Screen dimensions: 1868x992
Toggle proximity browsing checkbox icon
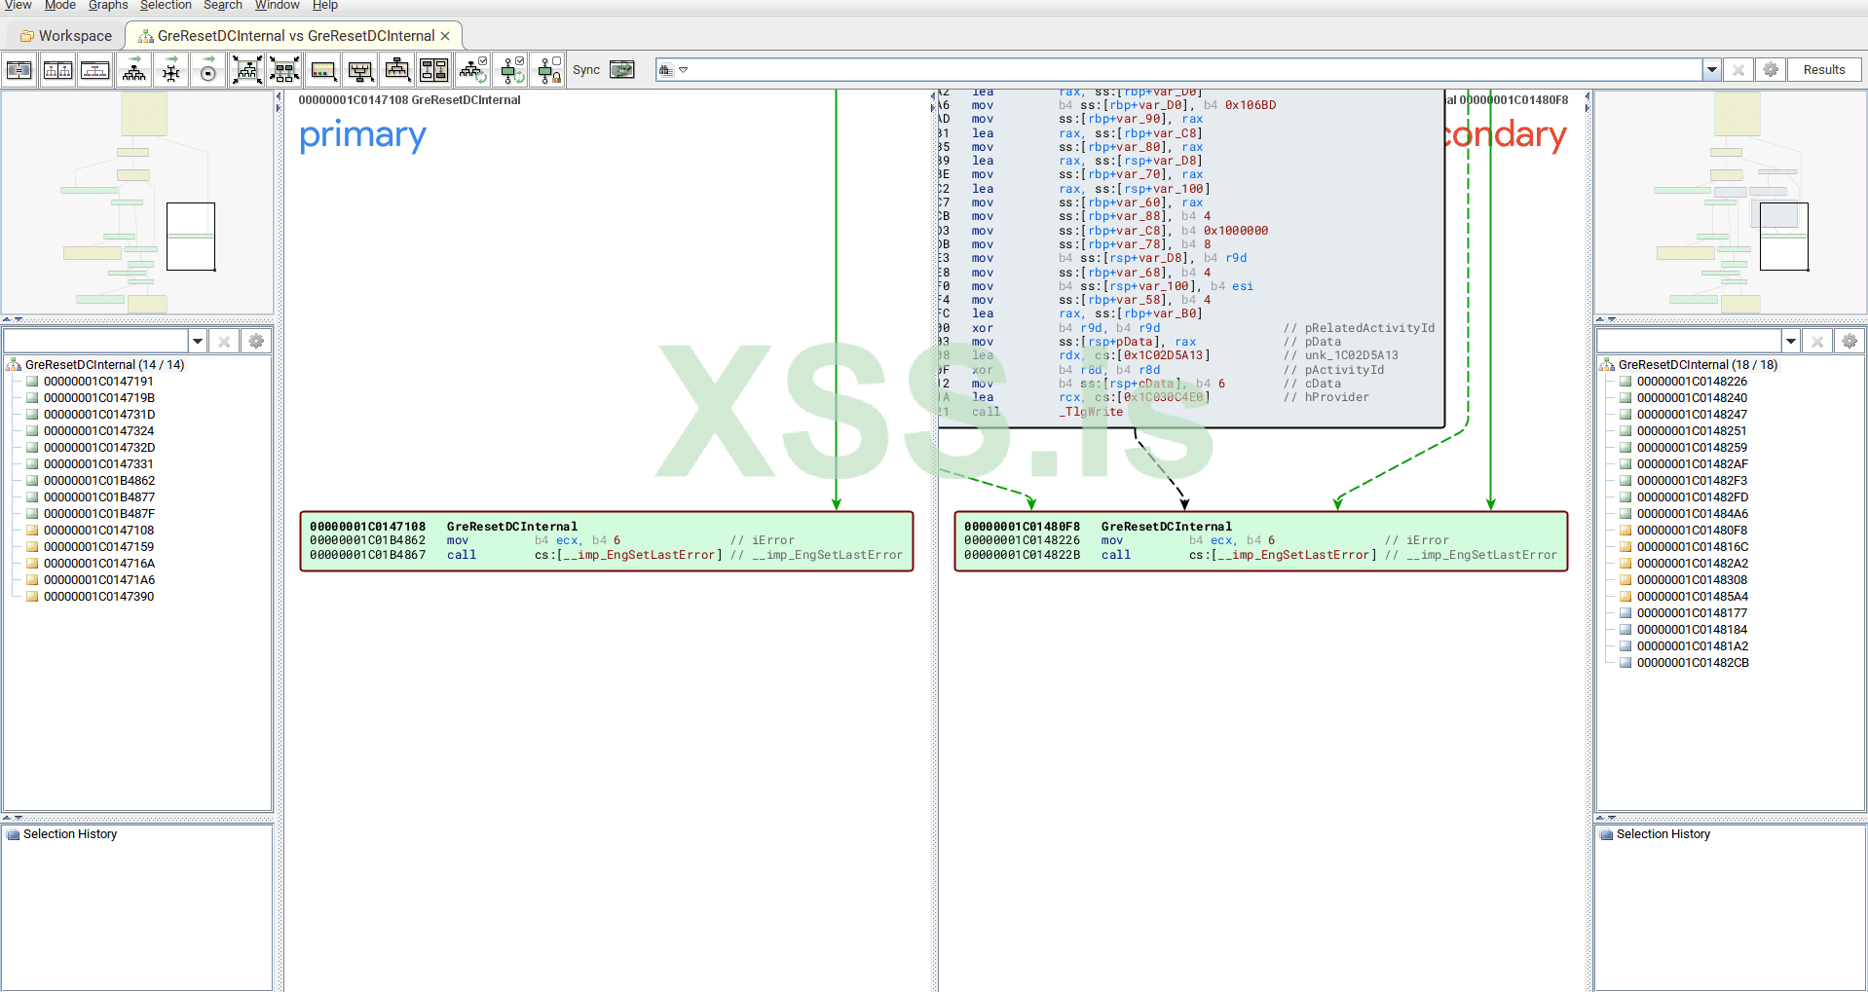click(512, 70)
